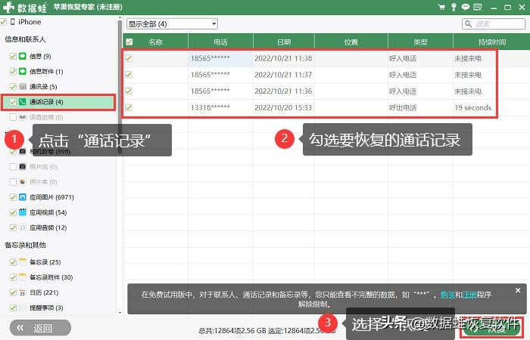Image resolution: width=530 pixels, height=340 pixels.
Task: Sort by the 日期 column header
Action: 283,42
